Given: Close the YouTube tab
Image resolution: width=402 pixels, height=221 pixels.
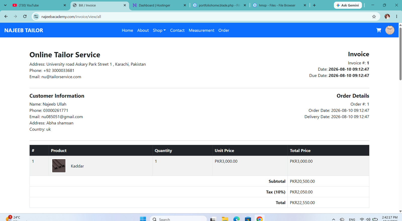Looking at the screenshot, I should [65, 5].
